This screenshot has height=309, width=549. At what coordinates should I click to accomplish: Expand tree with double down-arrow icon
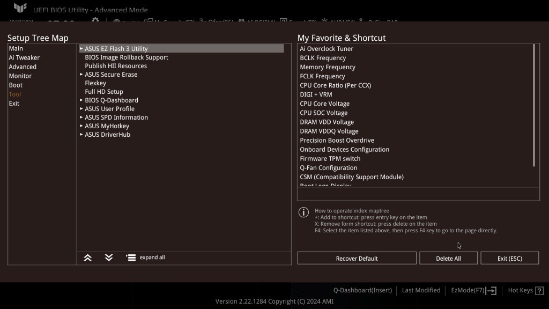pos(109,258)
